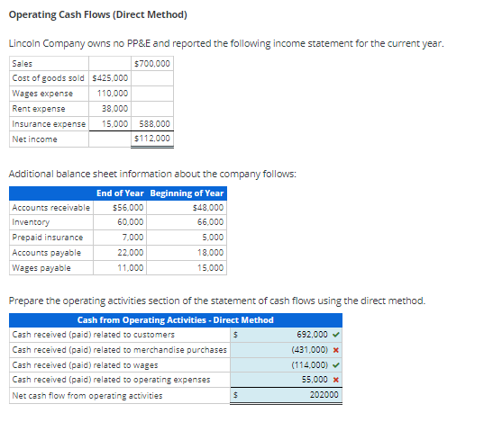
Task: Click the 'Sales' row label
Action: point(22,64)
